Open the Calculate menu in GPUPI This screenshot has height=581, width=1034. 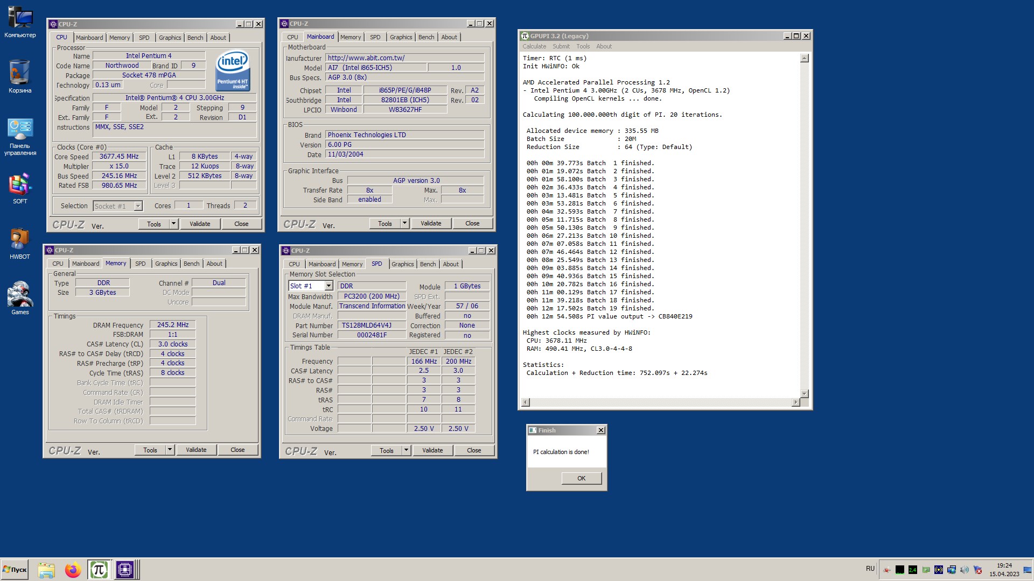pyautogui.click(x=534, y=46)
